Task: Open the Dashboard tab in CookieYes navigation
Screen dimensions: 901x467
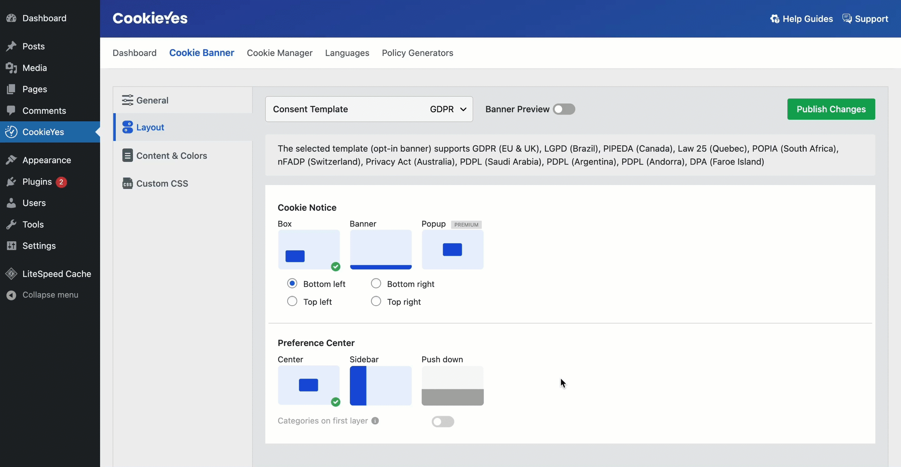Action: pos(134,53)
